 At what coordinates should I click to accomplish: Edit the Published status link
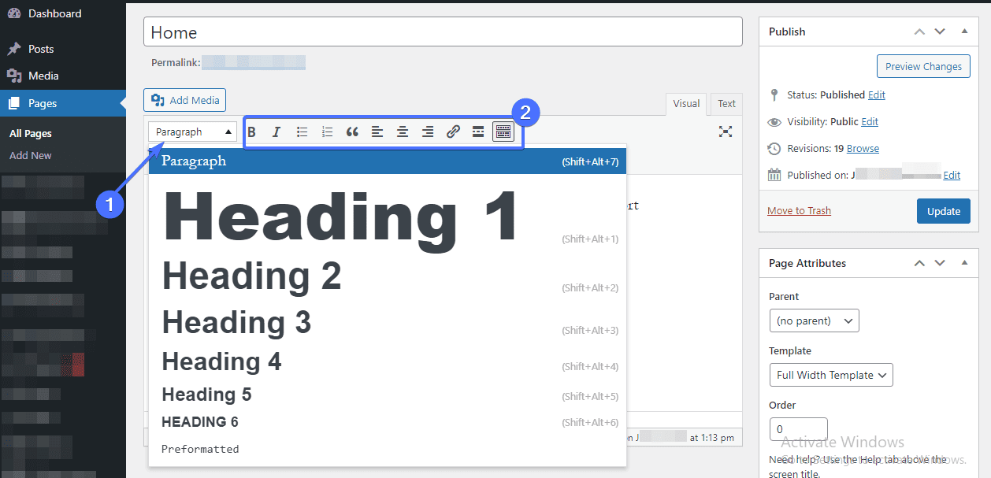pos(877,94)
